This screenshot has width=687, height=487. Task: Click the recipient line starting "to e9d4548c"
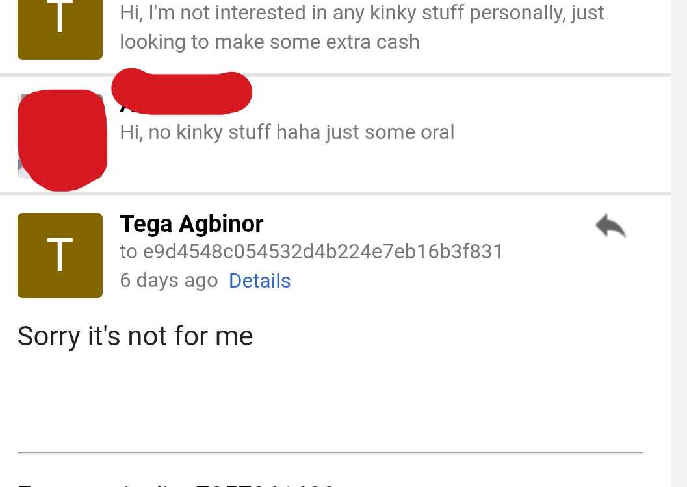click(311, 251)
